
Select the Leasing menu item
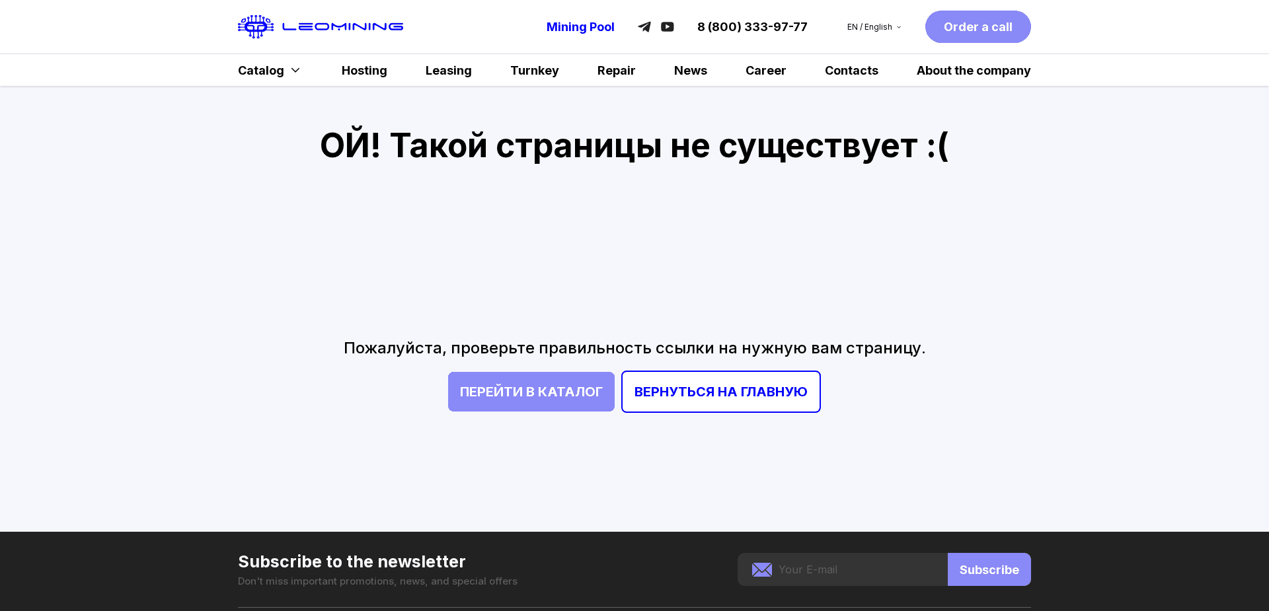tap(448, 70)
